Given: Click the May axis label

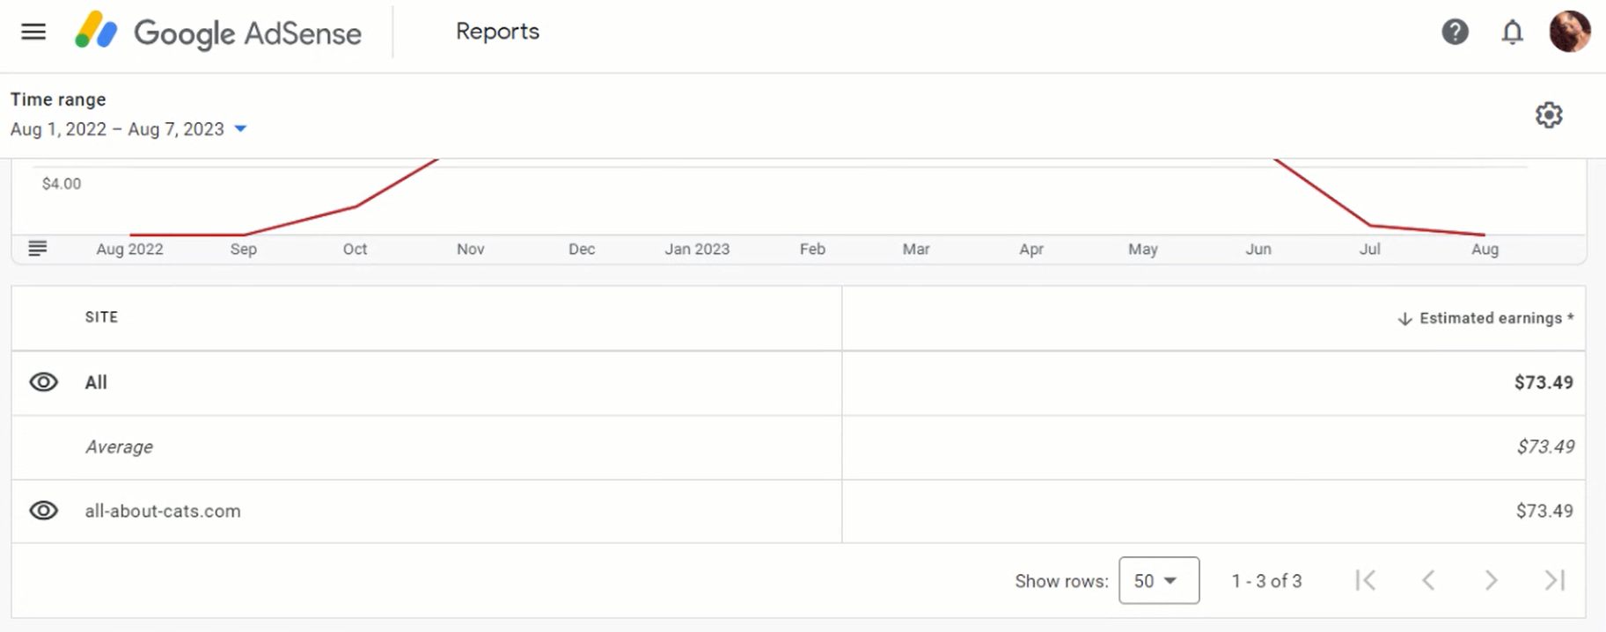Looking at the screenshot, I should pyautogui.click(x=1143, y=249).
